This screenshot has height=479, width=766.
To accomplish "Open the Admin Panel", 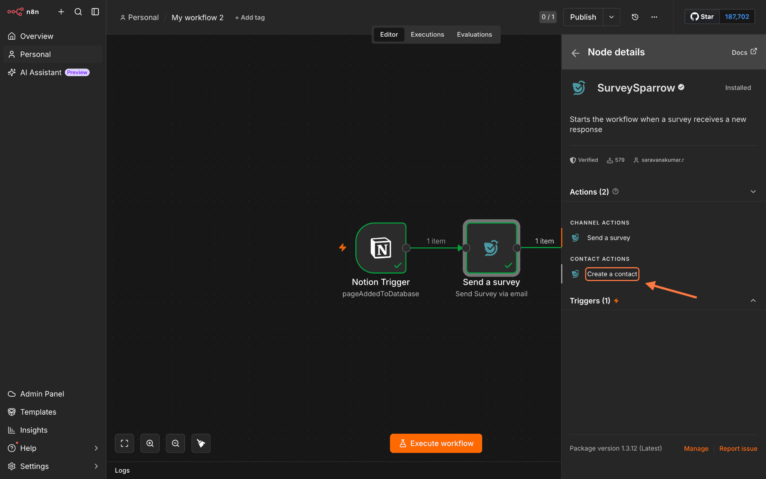I will click(53, 394).
